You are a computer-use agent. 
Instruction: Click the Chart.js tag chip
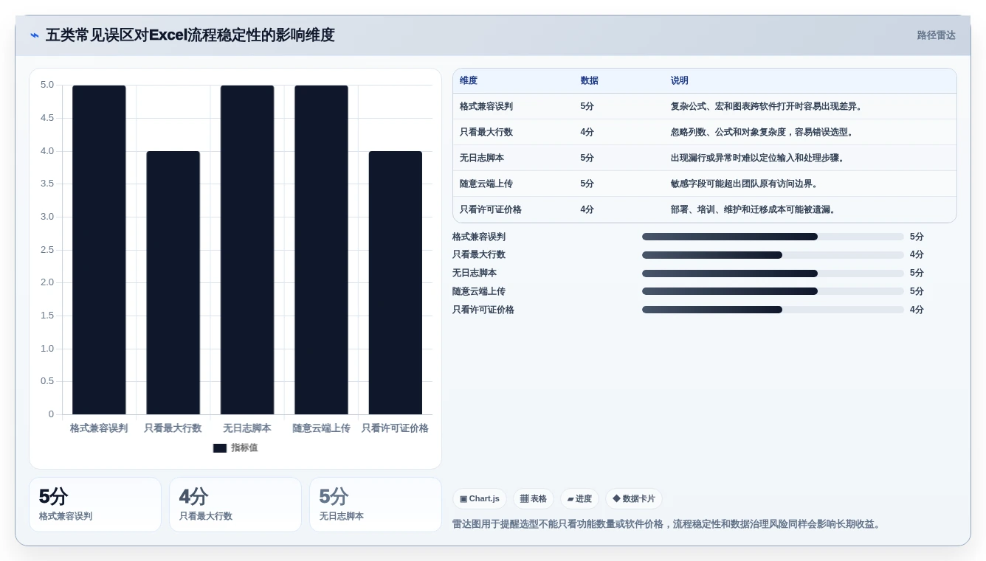coord(480,499)
